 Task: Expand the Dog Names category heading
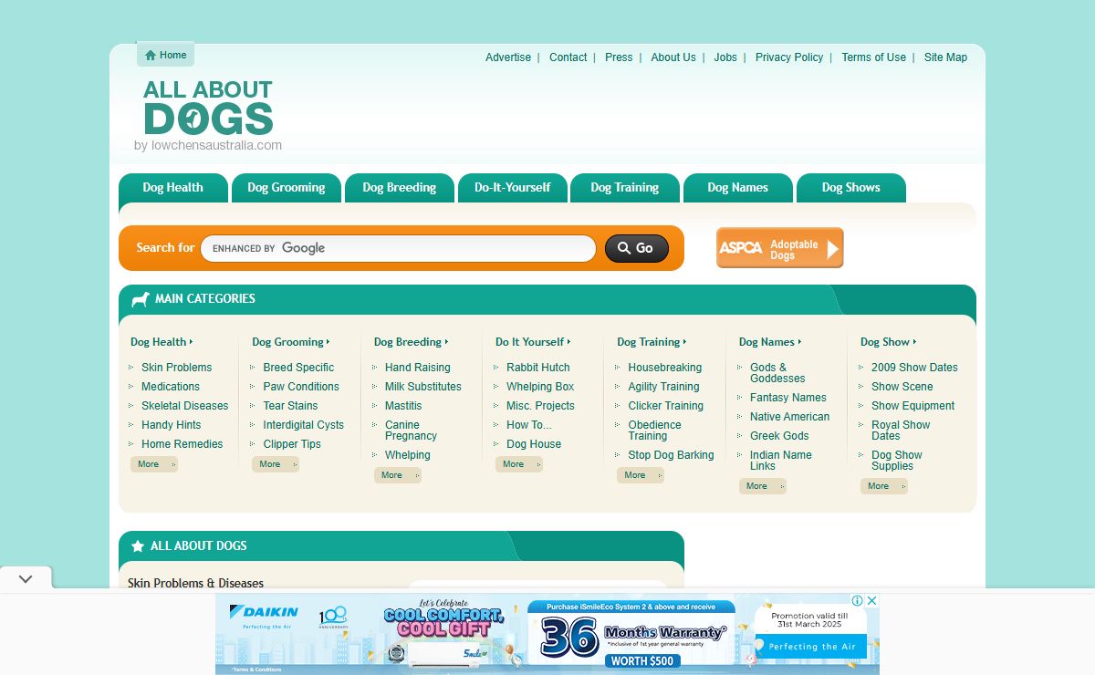(770, 342)
